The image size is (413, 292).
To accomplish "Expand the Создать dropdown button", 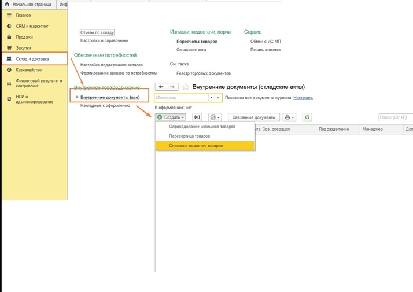I will tap(171, 117).
